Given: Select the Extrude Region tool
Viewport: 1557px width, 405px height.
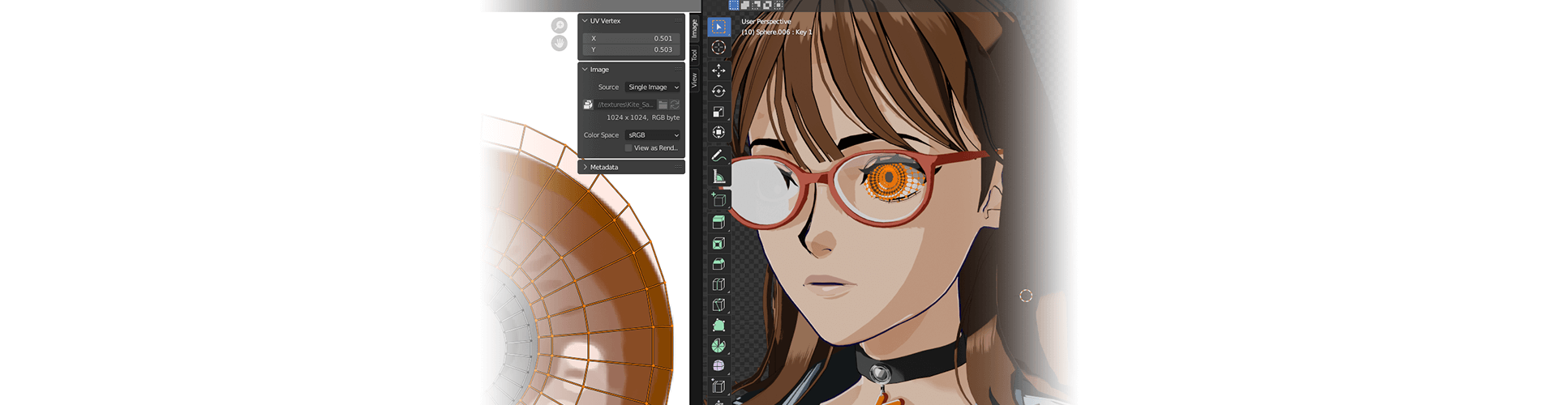Looking at the screenshot, I should [x=718, y=222].
